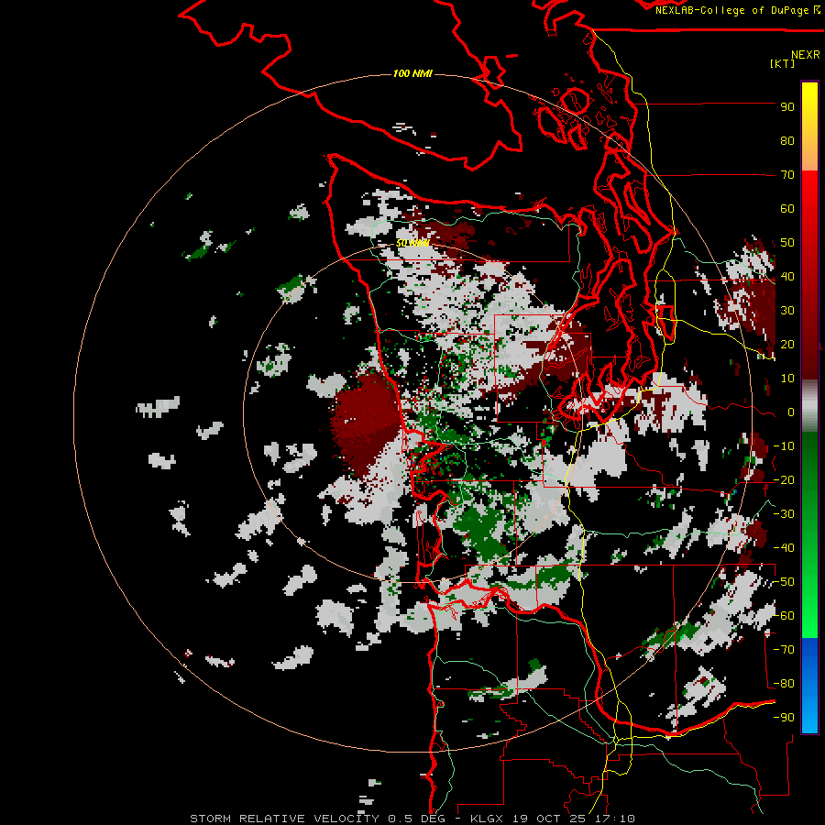Select the -30 value on the velocity scale
This screenshot has width=825, height=825.
coord(784,514)
